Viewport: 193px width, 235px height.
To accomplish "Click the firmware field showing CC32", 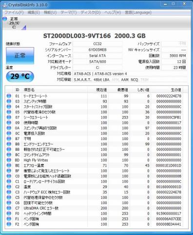I will [x=97, y=44].
